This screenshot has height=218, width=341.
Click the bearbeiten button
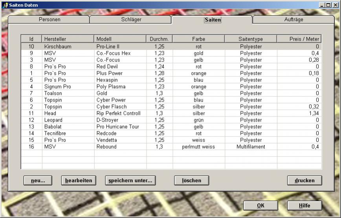point(79,181)
